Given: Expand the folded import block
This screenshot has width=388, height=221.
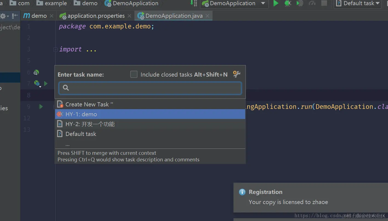Looking at the screenshot, I should point(55,50).
